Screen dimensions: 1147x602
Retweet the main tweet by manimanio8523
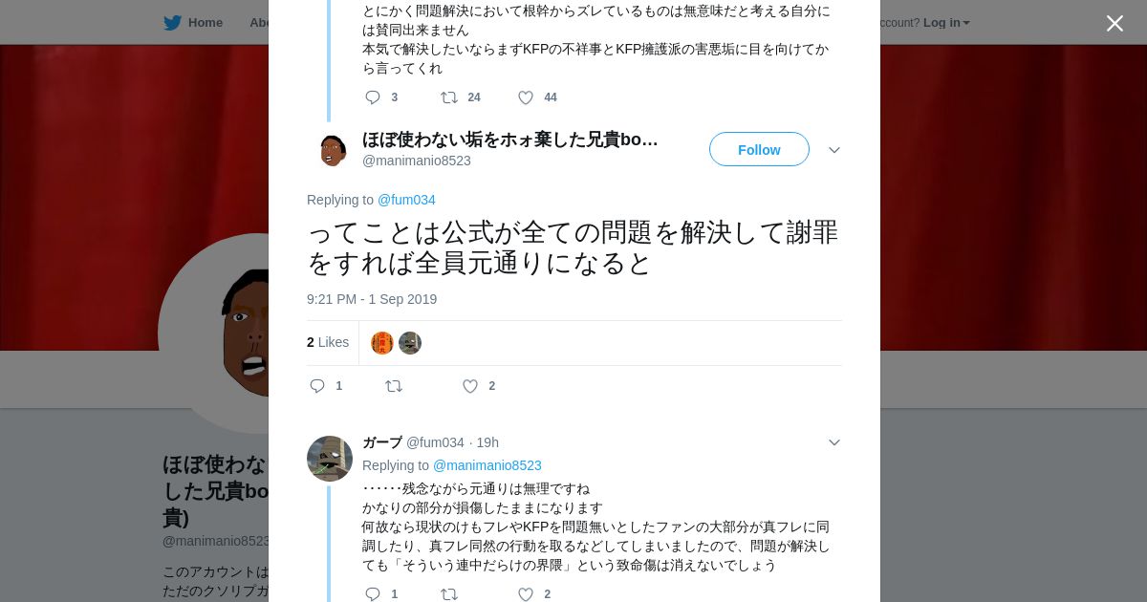pyautogui.click(x=394, y=386)
